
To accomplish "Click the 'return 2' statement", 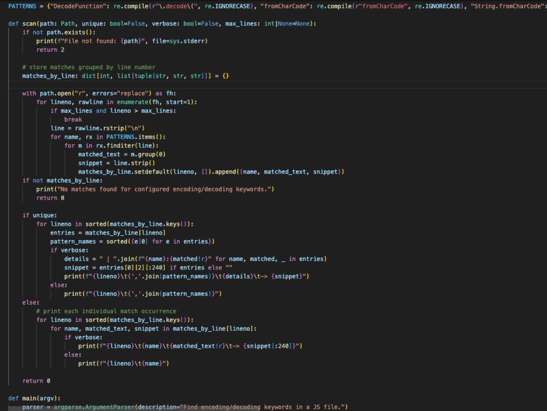I will tap(50, 50).
